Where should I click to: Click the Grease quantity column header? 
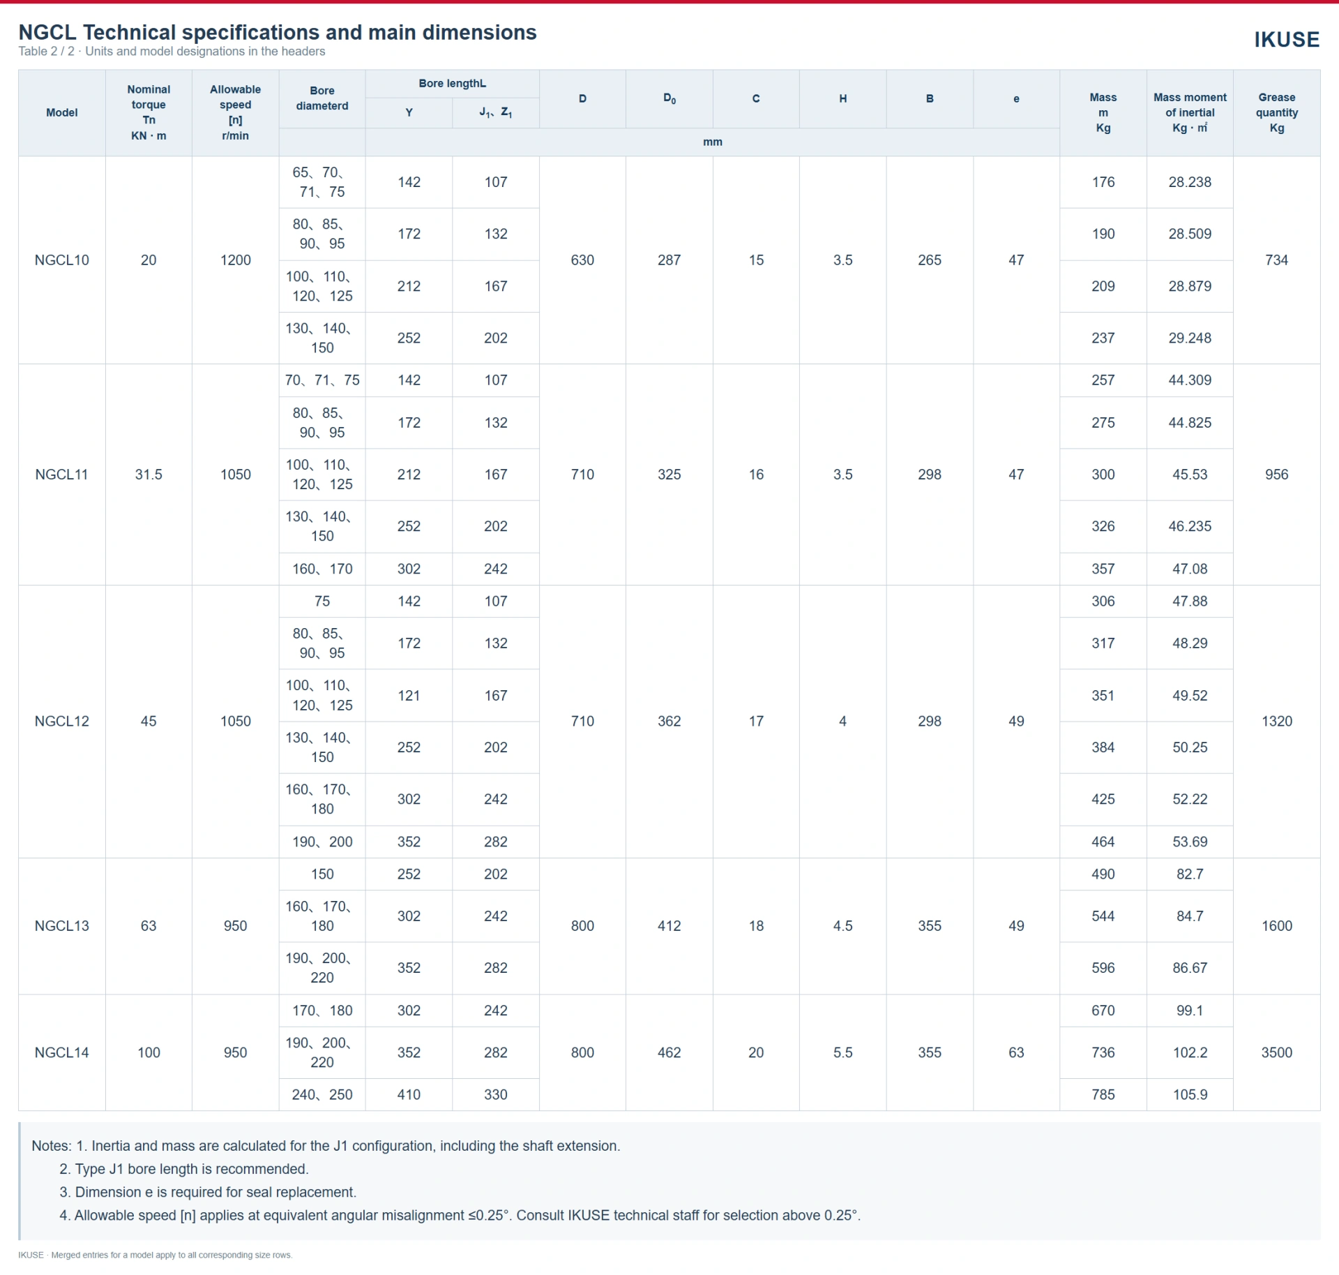(x=1277, y=112)
